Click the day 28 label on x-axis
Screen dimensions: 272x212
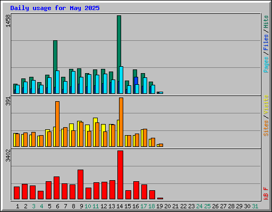click(x=231, y=206)
